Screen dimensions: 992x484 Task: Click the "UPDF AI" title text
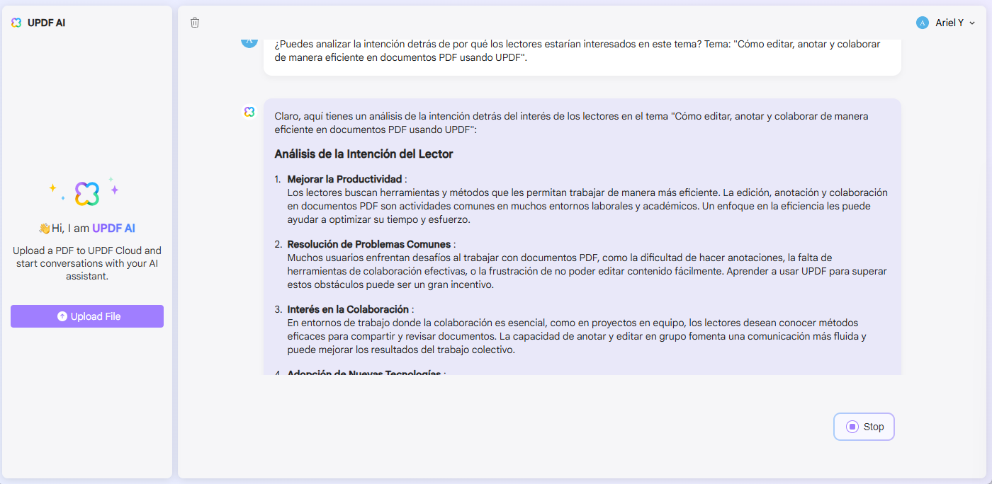click(x=47, y=23)
